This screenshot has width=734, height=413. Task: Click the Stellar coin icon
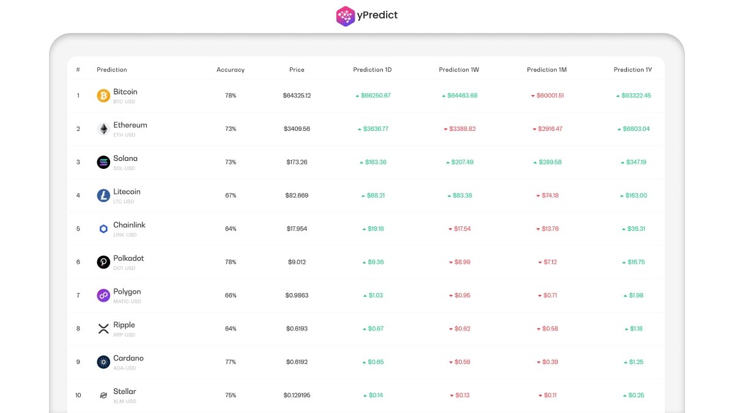[103, 395]
